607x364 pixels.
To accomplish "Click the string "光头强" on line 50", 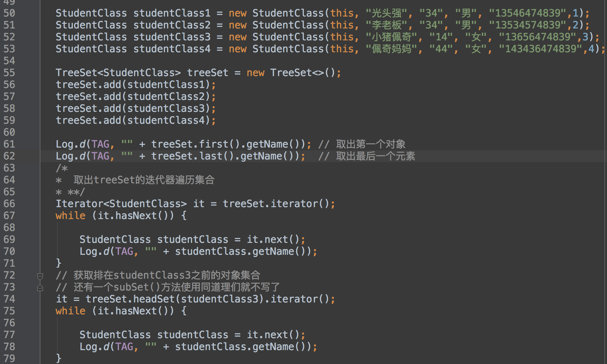I will [386, 13].
